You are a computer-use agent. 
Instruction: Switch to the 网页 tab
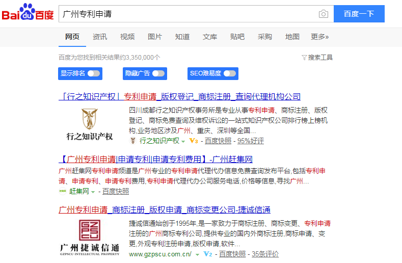click(72, 37)
